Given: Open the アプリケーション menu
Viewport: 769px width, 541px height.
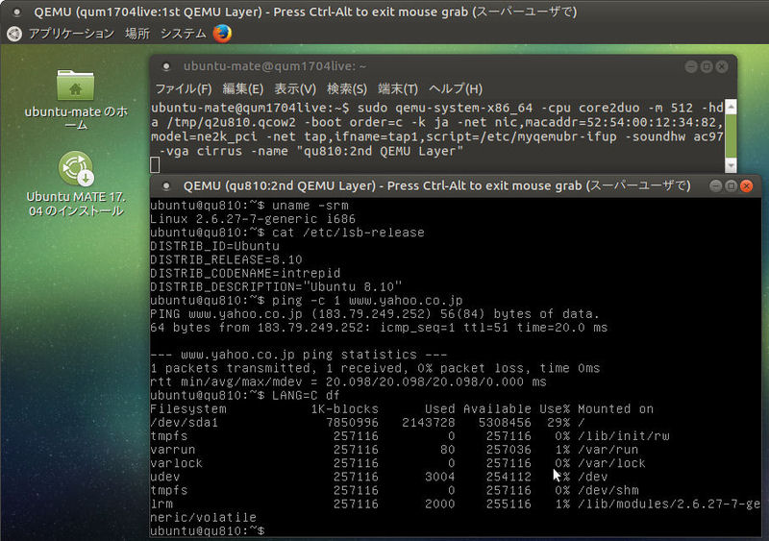Looking at the screenshot, I should pos(71,34).
